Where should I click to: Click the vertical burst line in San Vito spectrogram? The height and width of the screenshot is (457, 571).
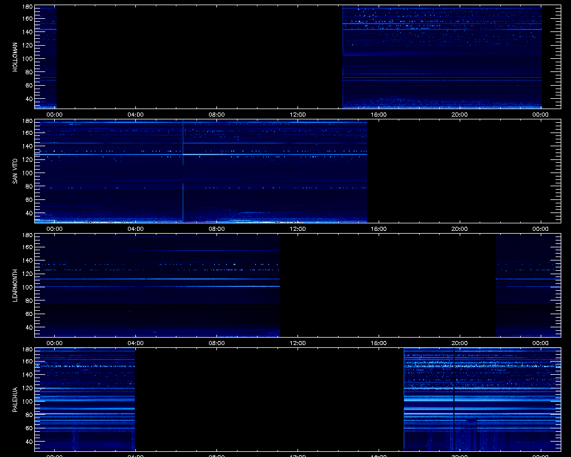pyautogui.click(x=183, y=171)
